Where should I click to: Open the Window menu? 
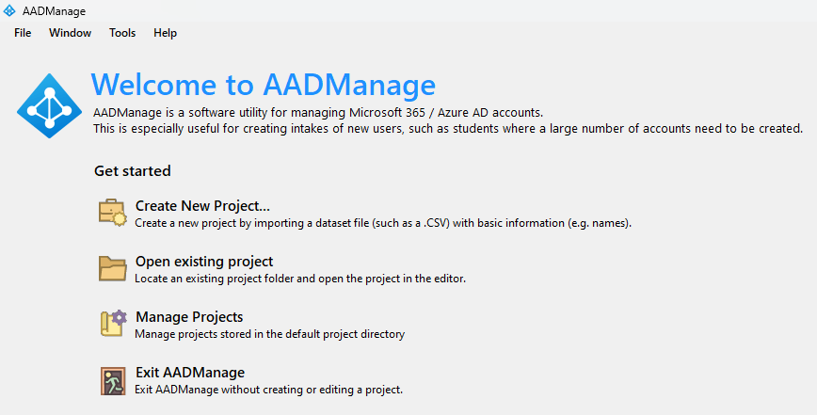tap(71, 33)
